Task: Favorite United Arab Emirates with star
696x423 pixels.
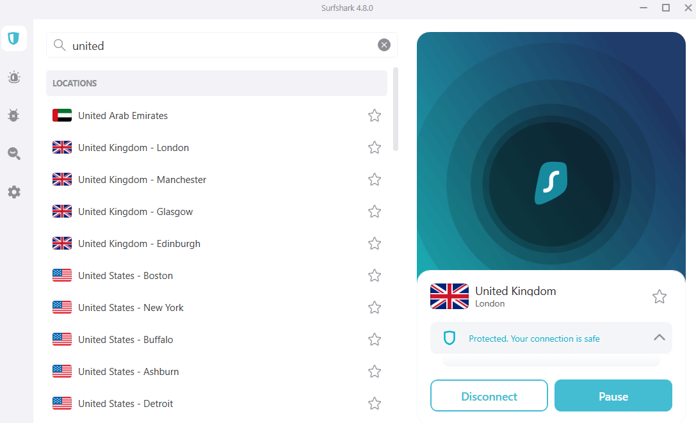Action: (374, 115)
